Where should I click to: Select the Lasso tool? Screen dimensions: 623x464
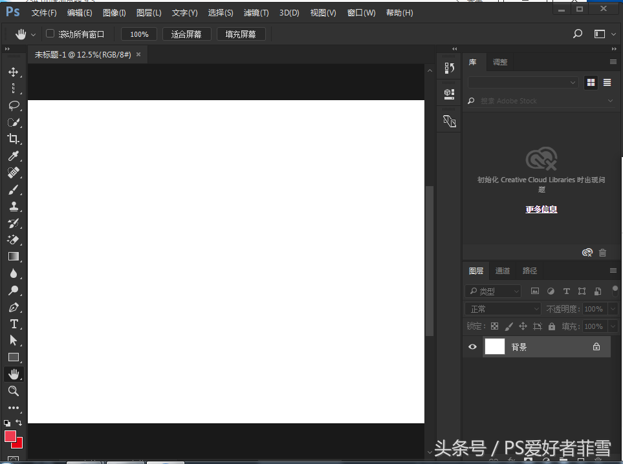14,105
